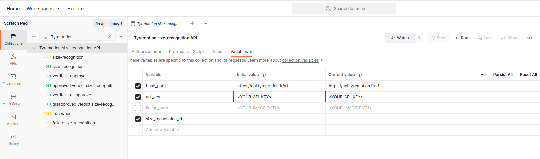Viewport: 540px width, 159px height.
Task: Click the plus icon to create a collection
Action: pyautogui.click(x=34, y=37)
